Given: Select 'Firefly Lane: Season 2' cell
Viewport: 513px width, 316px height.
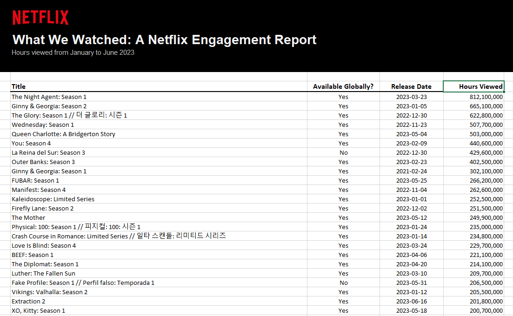Looking at the screenshot, I should (159, 209).
